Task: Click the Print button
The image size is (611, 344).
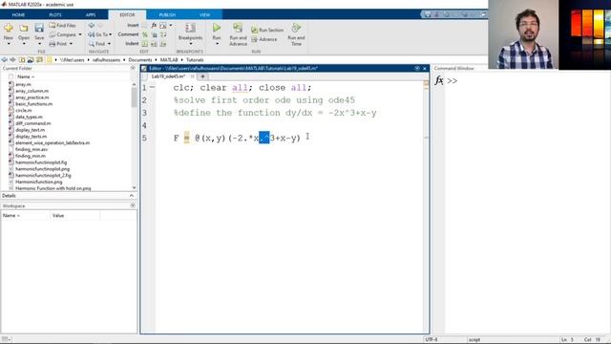Action: point(58,44)
